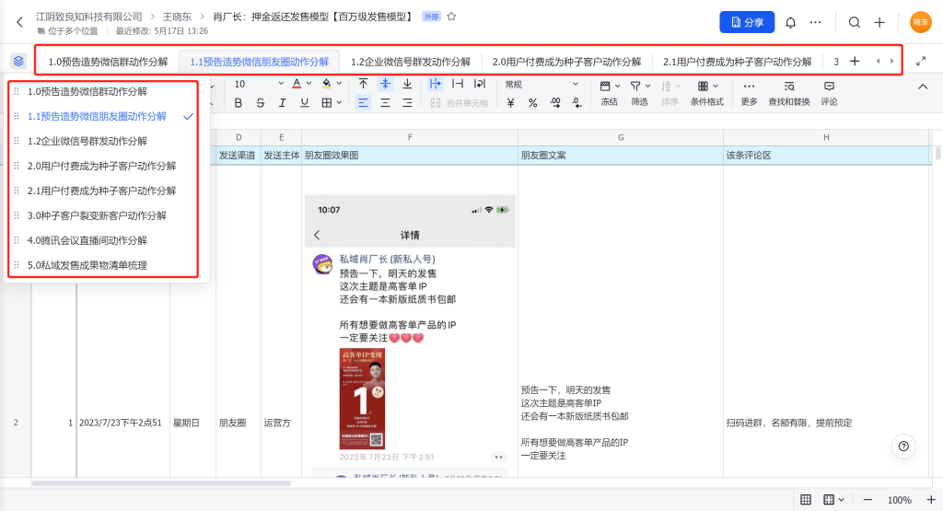Switch to 2.0用户付费成为种子客户动作分解 tab

point(567,62)
